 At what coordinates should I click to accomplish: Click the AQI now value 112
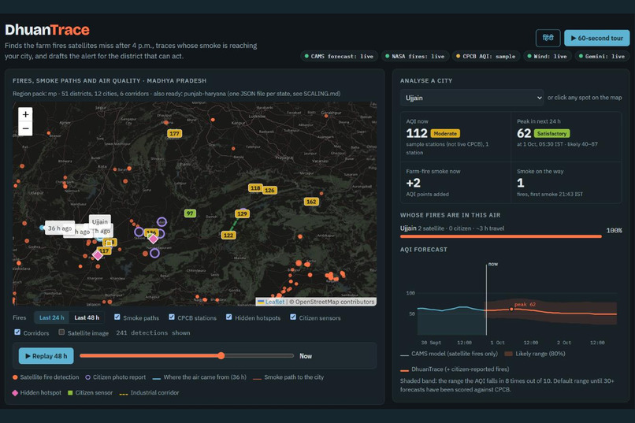(417, 133)
